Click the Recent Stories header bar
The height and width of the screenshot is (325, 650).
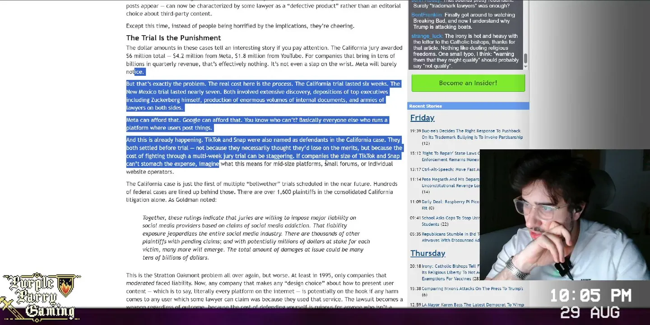coord(468,106)
